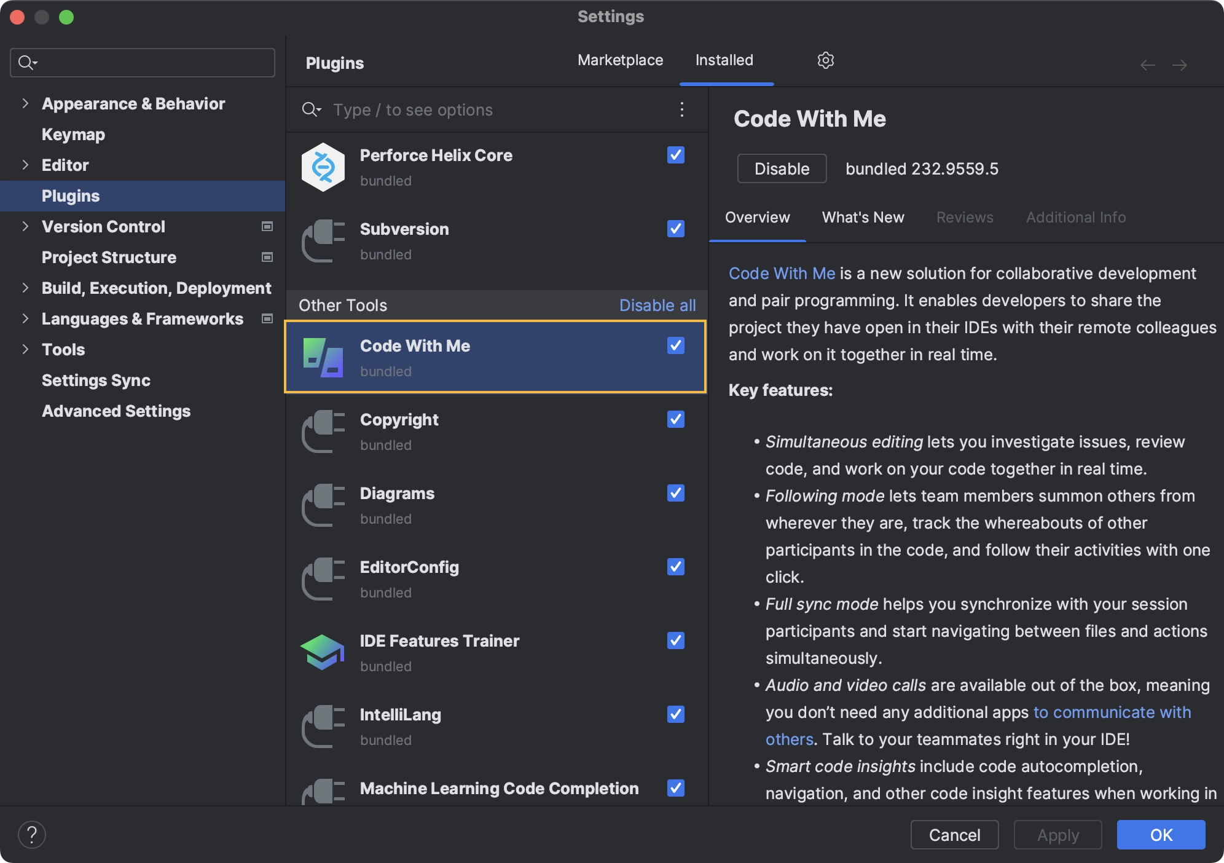Open the plugins gear settings menu

pyautogui.click(x=825, y=60)
